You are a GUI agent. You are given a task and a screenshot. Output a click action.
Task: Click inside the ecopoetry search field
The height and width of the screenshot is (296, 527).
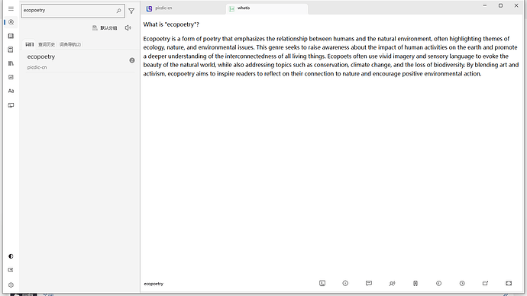(x=69, y=11)
